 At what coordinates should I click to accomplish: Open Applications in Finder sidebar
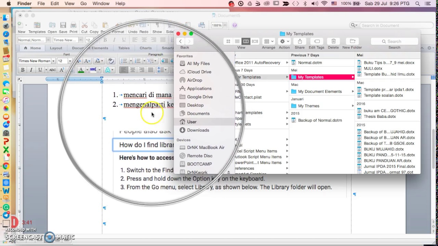199,88
